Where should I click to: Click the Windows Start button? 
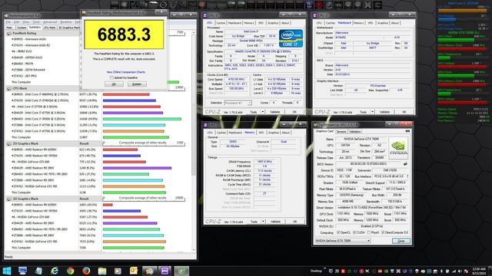pyautogui.click(x=7, y=271)
